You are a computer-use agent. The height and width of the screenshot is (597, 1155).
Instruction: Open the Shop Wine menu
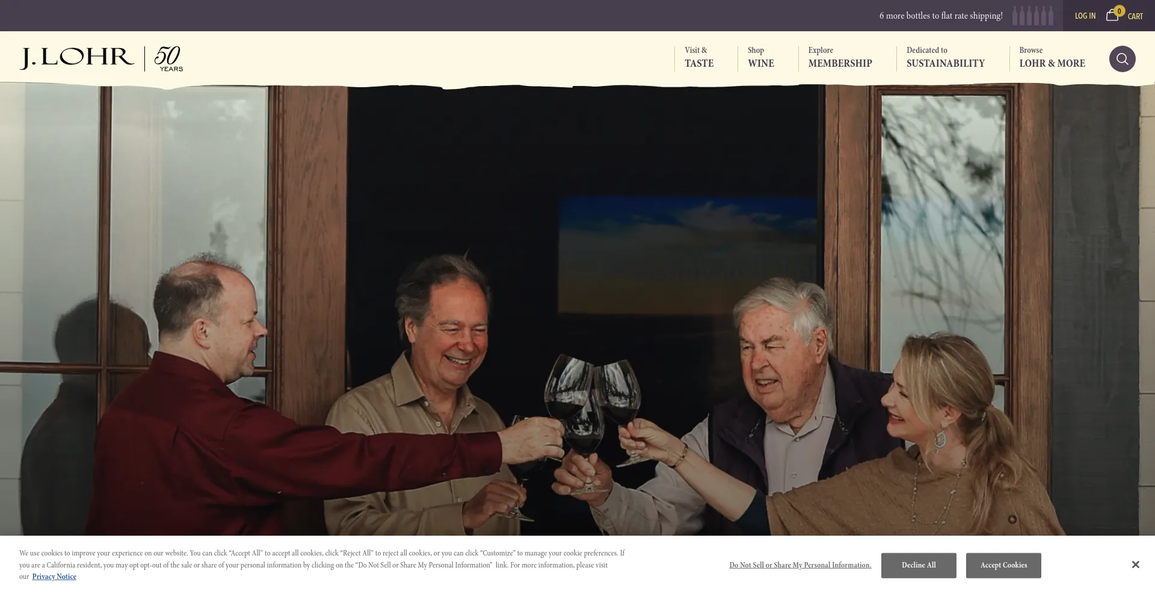761,57
